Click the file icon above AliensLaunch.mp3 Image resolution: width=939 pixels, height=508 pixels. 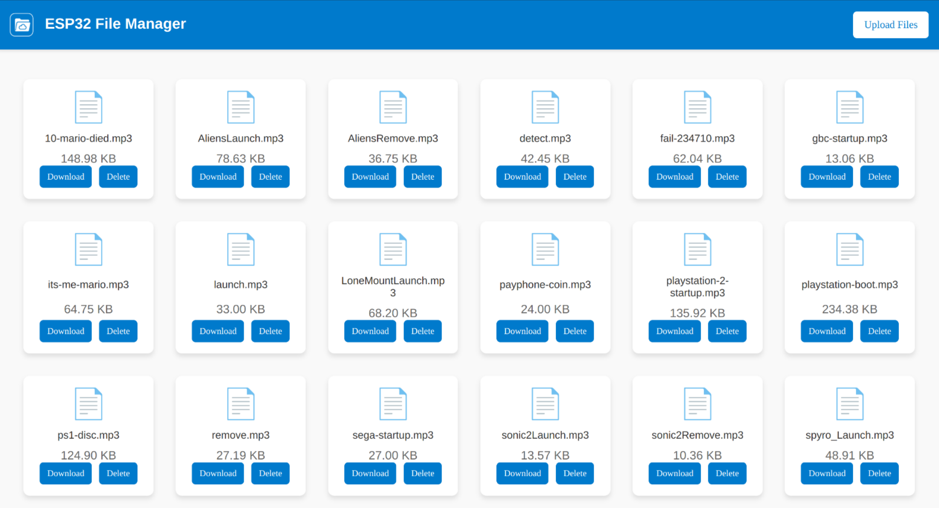coord(240,107)
